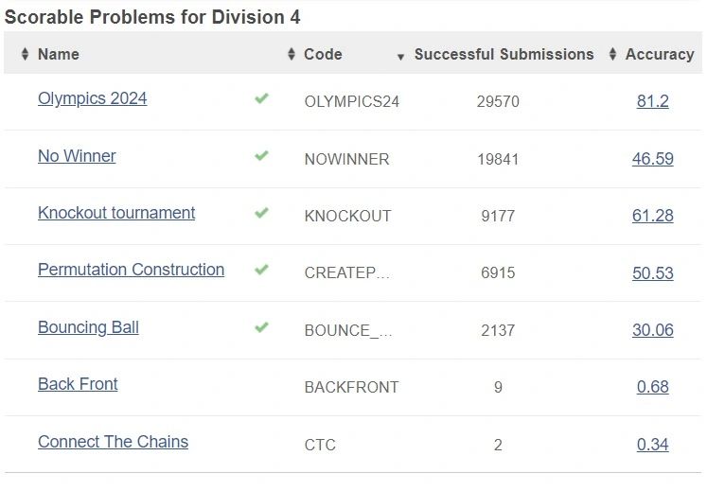Image resolution: width=707 pixels, height=491 pixels.
Task: Open the No Winner problem
Action: coord(77,156)
